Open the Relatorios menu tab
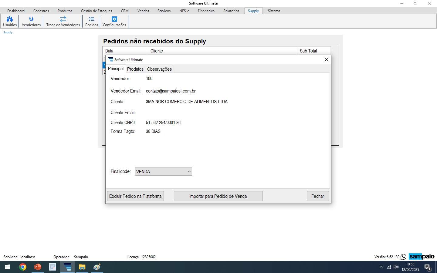437x273 pixels. pos(231,11)
